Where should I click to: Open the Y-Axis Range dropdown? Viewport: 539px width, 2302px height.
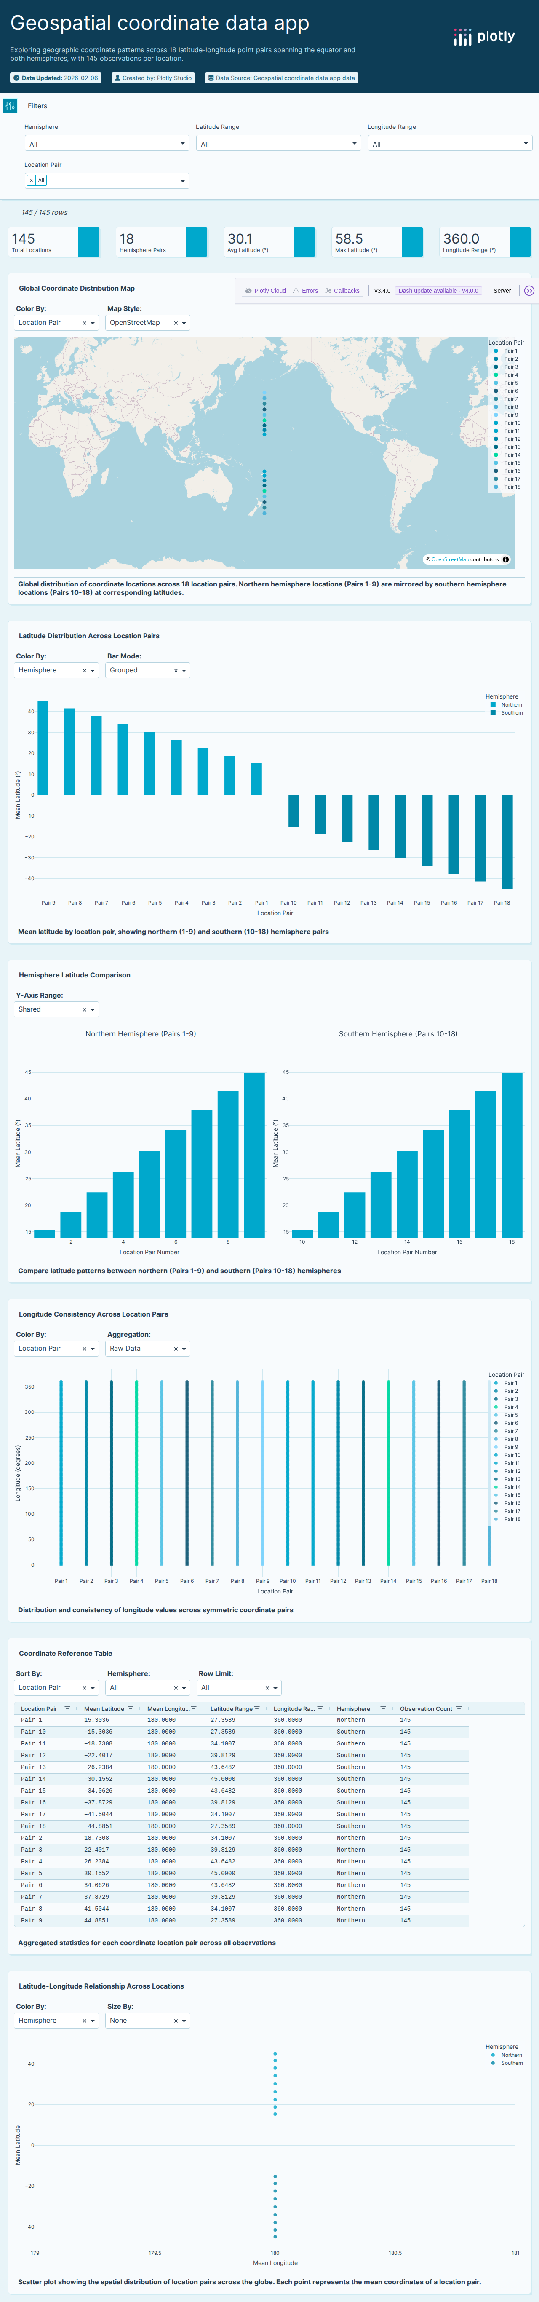click(93, 1010)
